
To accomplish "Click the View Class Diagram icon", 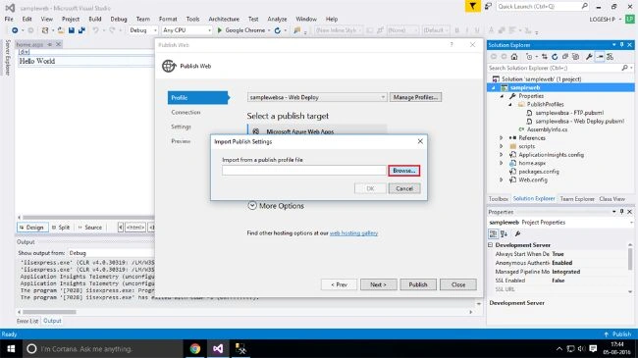I will pyautogui.click(x=610, y=57).
